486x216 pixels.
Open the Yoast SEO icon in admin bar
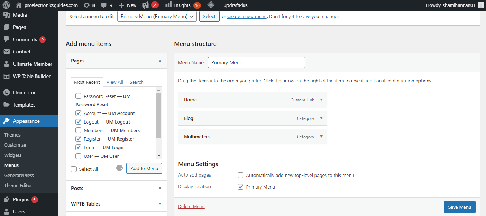[146, 5]
